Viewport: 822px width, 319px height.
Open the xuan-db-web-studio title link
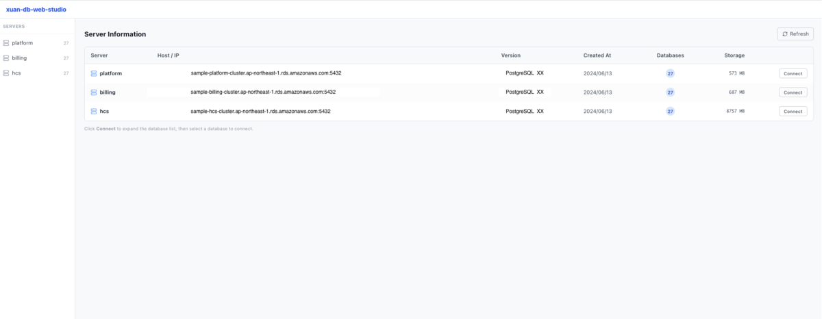[x=36, y=10]
